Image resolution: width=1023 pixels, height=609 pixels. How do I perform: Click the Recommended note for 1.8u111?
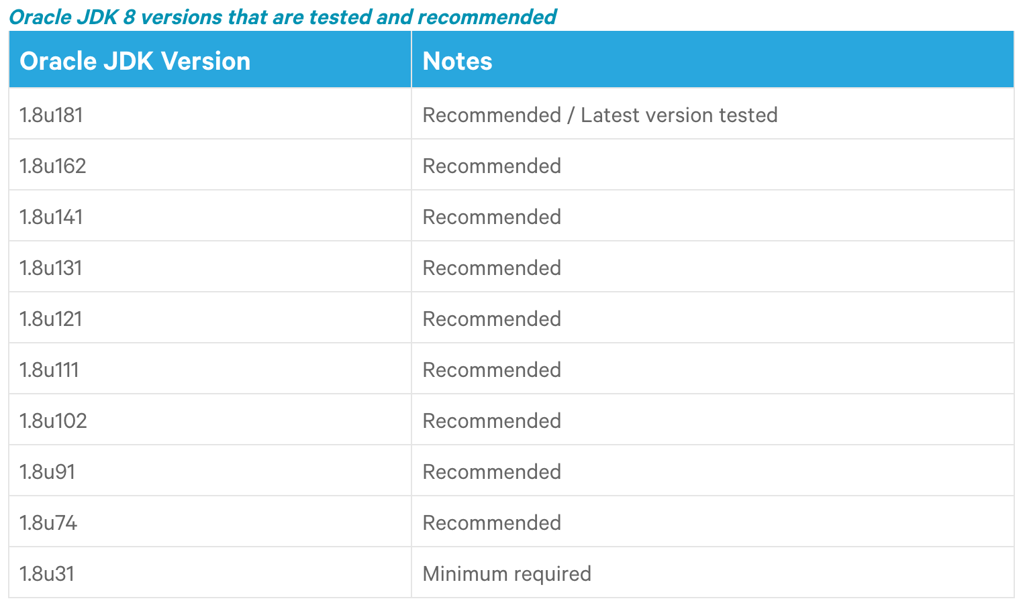(492, 370)
